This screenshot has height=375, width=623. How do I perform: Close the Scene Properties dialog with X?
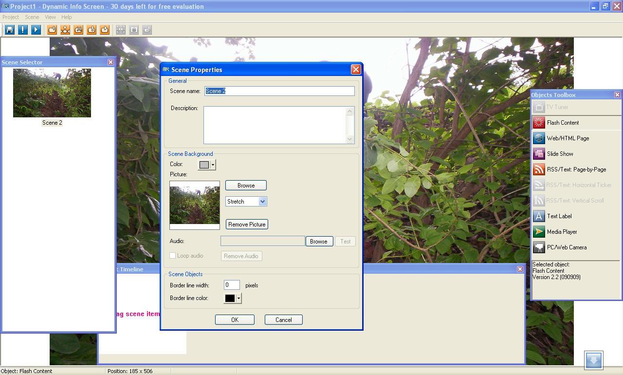point(356,70)
